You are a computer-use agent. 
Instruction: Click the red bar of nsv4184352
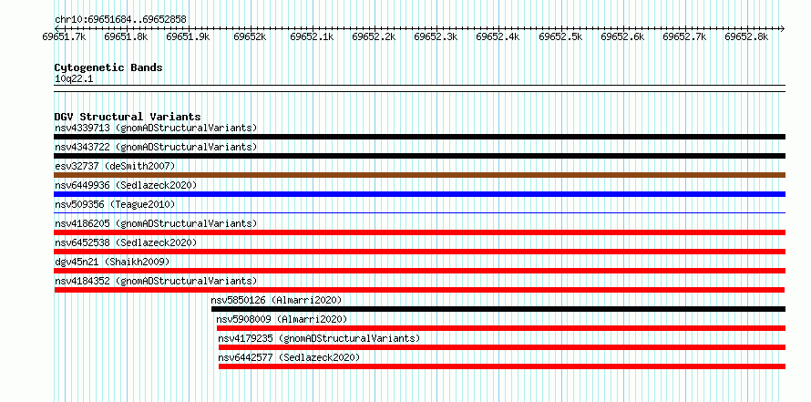click(x=419, y=290)
